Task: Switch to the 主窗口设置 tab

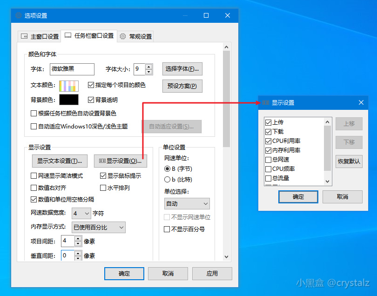Action: [40, 36]
